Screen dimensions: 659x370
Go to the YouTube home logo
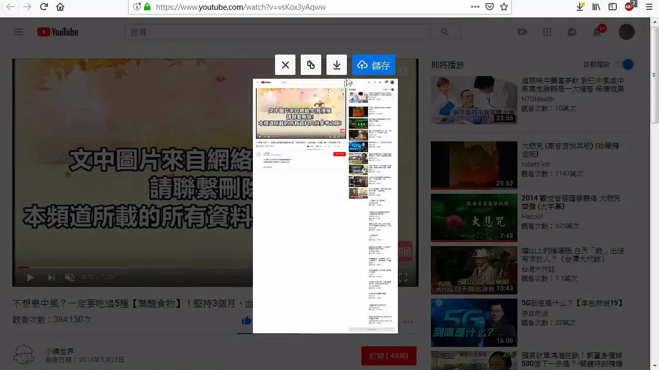coord(58,32)
